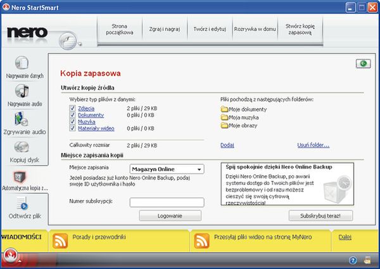
Task: Select the Rozrywka w domu tab
Action: [255, 29]
